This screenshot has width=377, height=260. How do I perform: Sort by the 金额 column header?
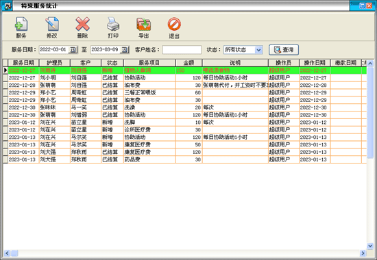click(188, 63)
